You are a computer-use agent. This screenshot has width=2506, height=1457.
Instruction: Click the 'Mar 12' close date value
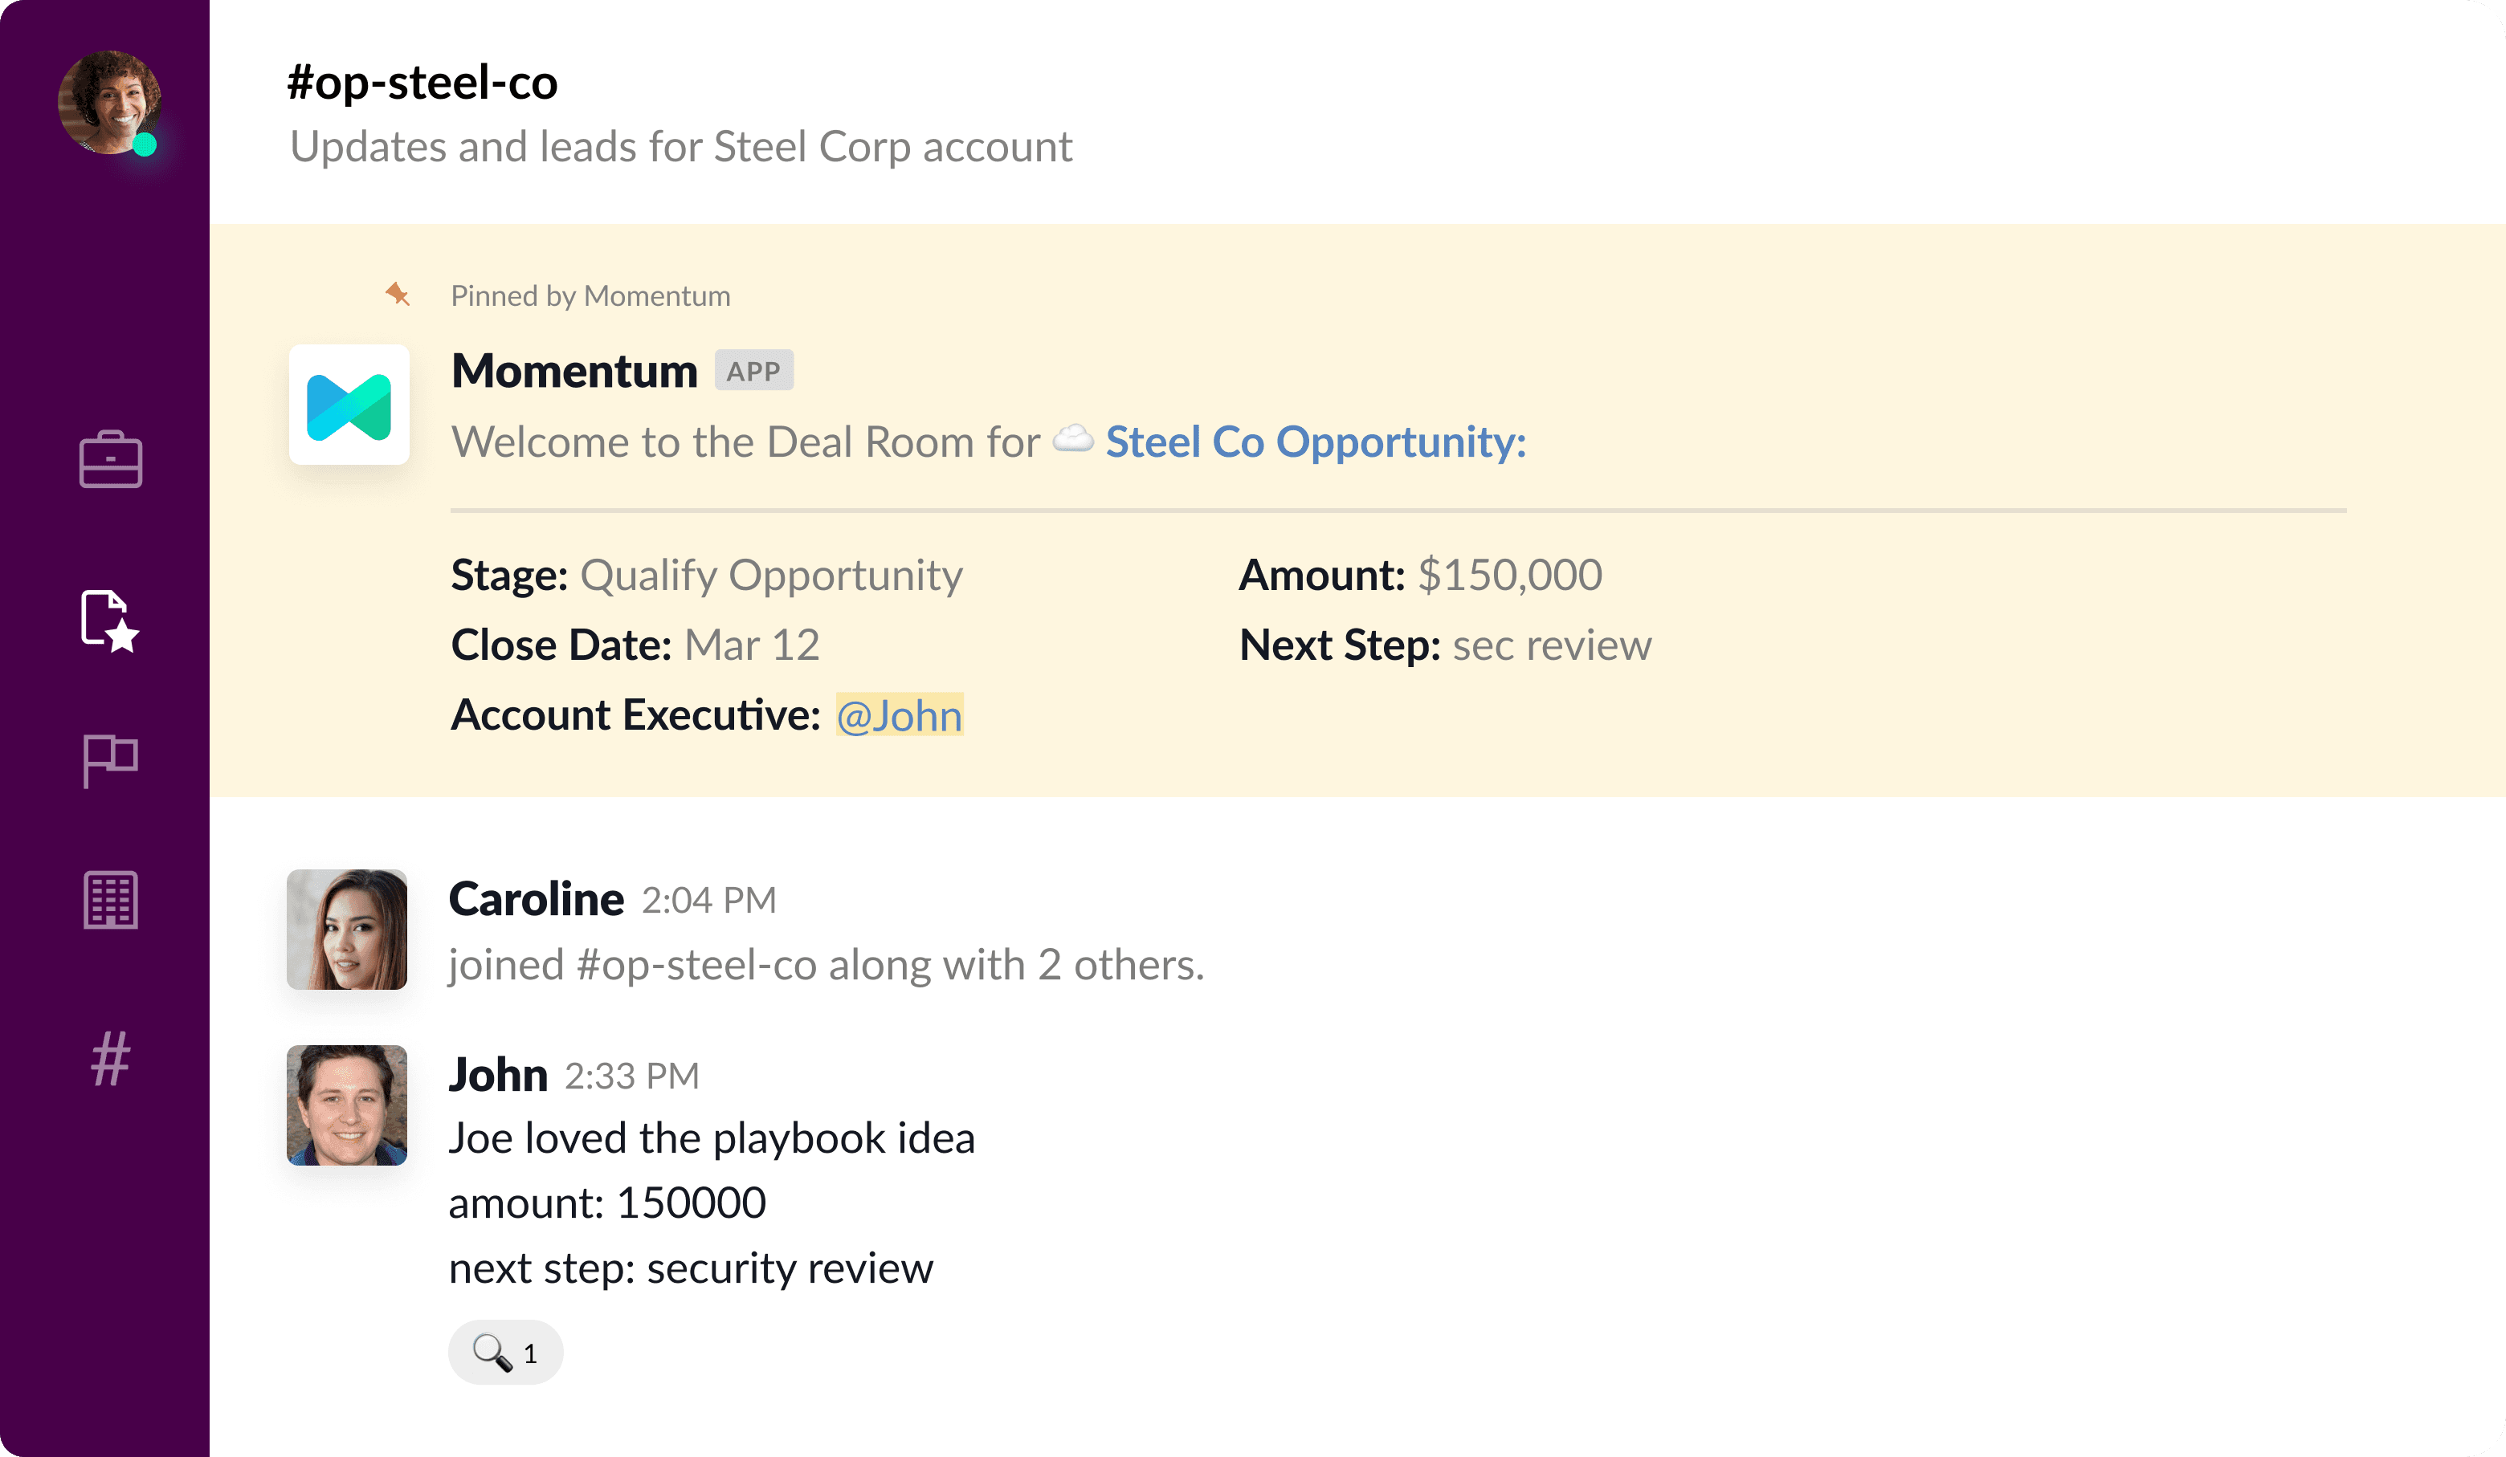pos(753,645)
